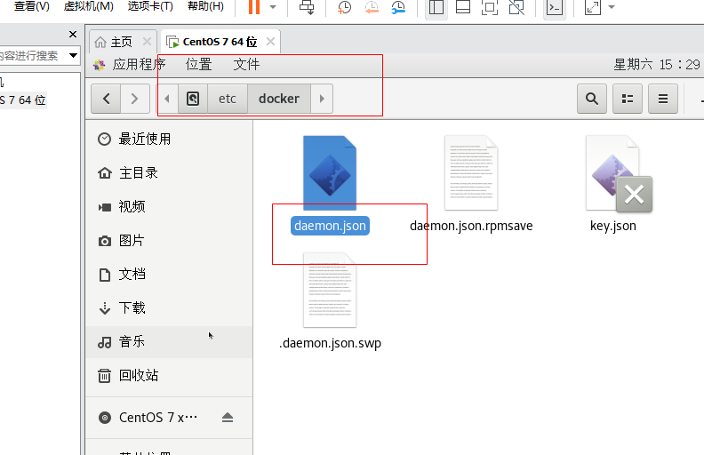
Task: Click the stretch guest display icon
Action: click(593, 7)
